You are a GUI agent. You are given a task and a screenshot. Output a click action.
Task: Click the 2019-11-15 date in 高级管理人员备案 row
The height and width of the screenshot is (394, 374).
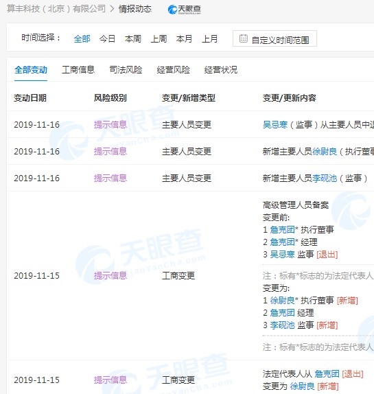tap(36, 276)
